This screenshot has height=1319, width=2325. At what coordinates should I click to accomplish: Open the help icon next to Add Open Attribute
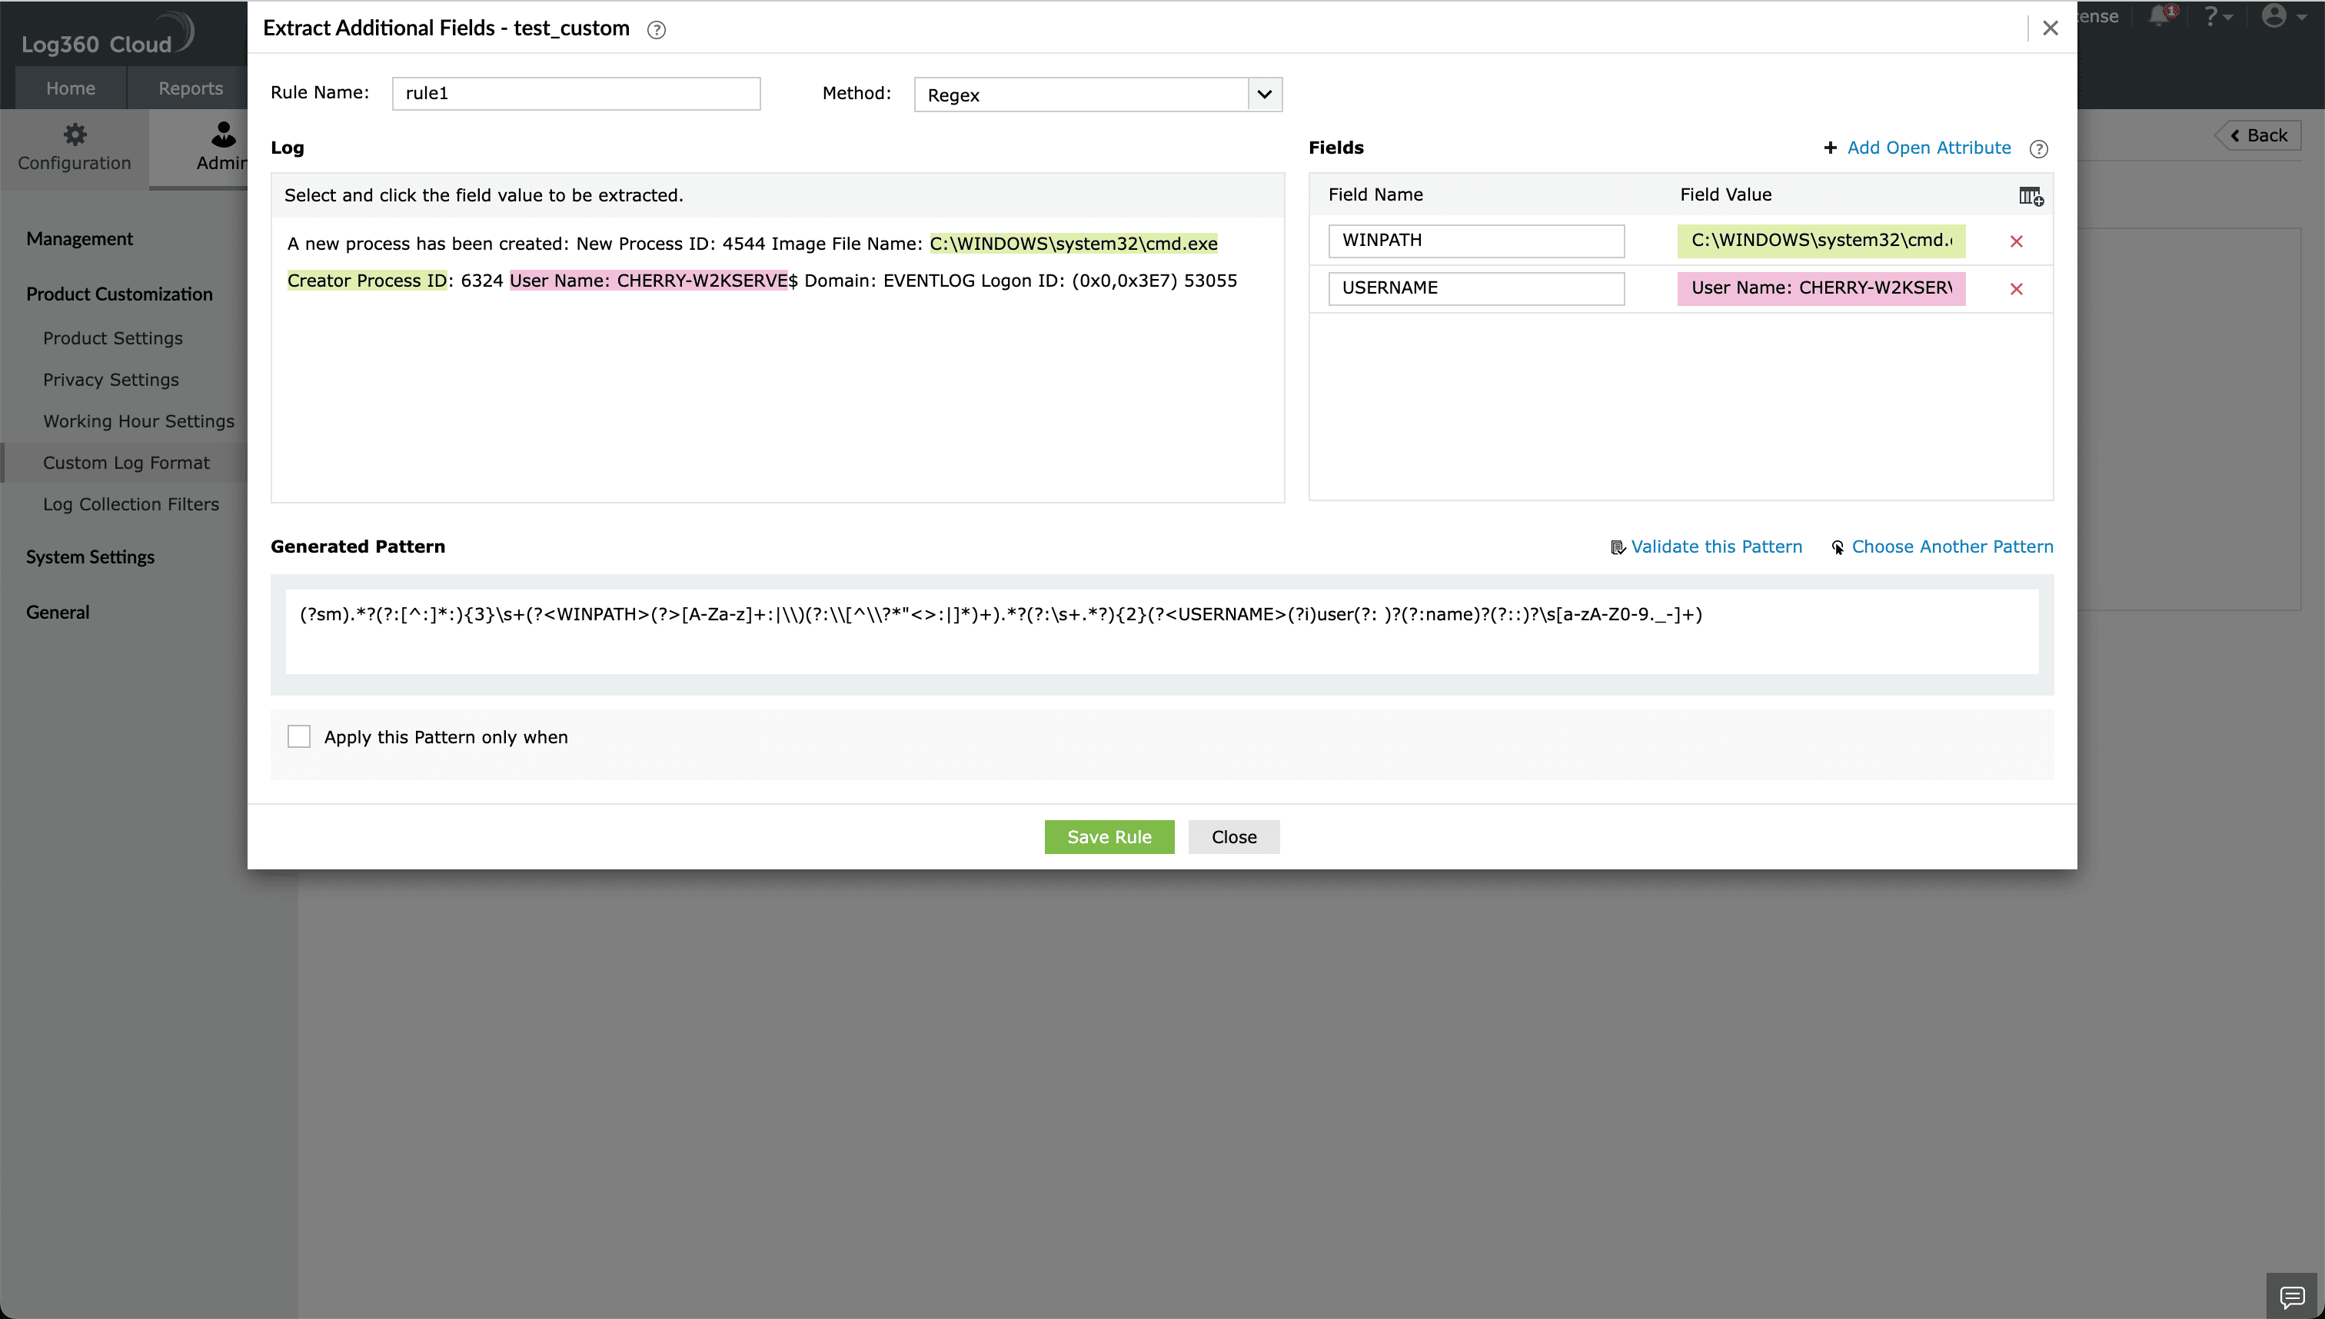pyautogui.click(x=2039, y=148)
